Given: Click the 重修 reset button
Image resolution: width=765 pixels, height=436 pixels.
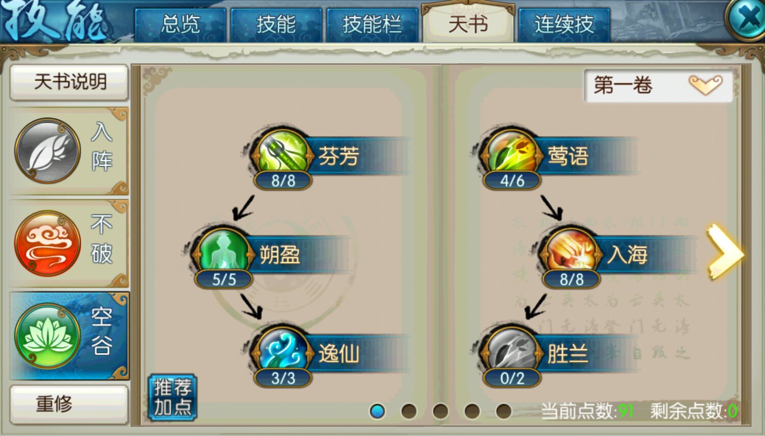Looking at the screenshot, I should [69, 404].
